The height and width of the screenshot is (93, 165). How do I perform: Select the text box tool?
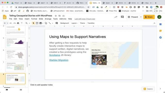37,23
